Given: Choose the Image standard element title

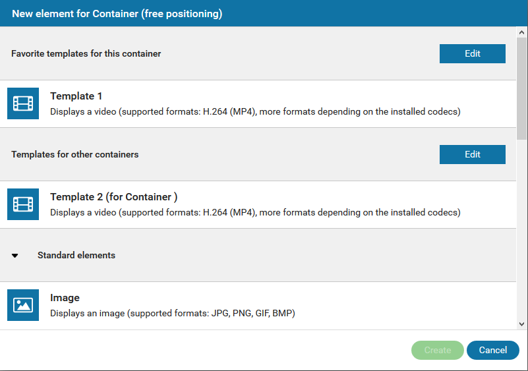Looking at the screenshot, I should click(x=65, y=298).
